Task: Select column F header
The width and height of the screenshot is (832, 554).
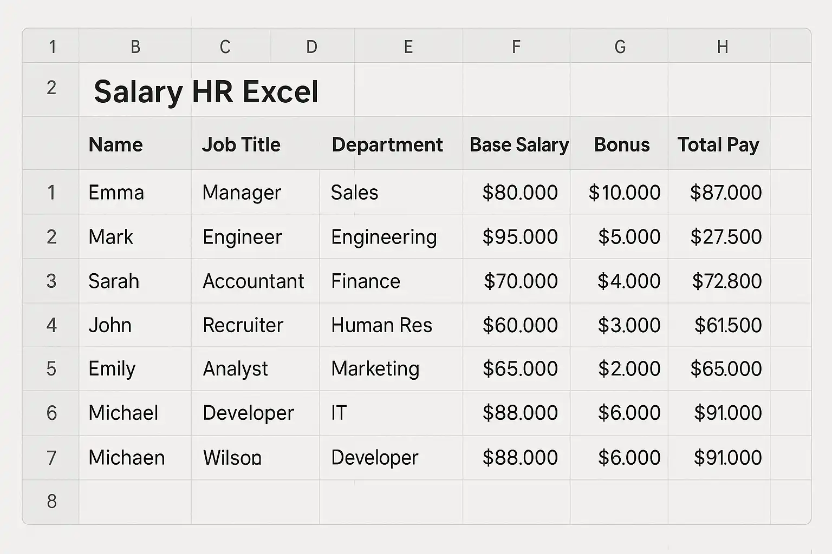Action: point(516,47)
